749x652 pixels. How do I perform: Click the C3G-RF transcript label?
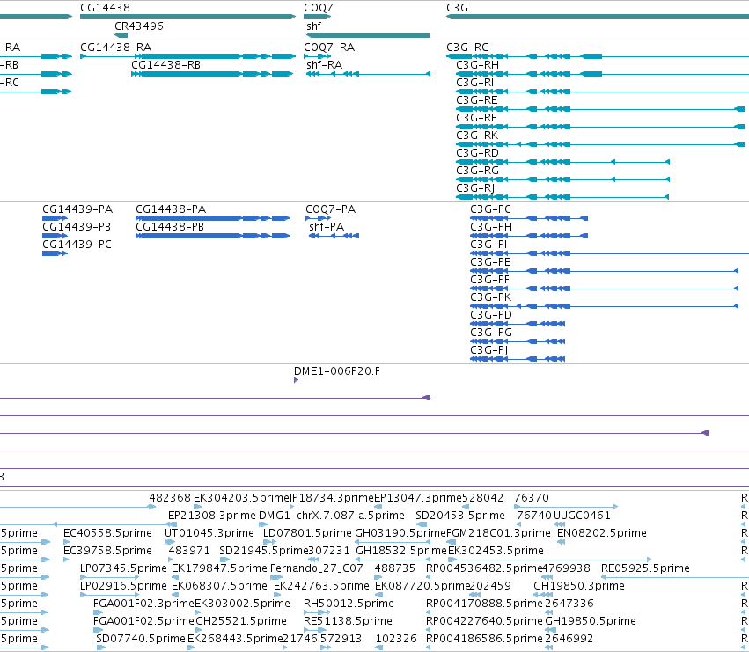(x=476, y=118)
